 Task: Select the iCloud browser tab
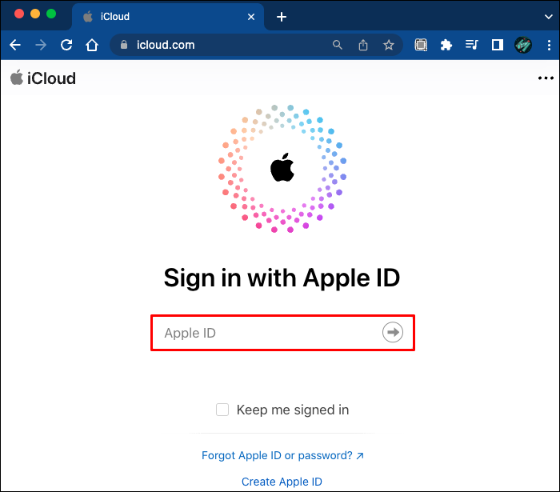coord(168,17)
